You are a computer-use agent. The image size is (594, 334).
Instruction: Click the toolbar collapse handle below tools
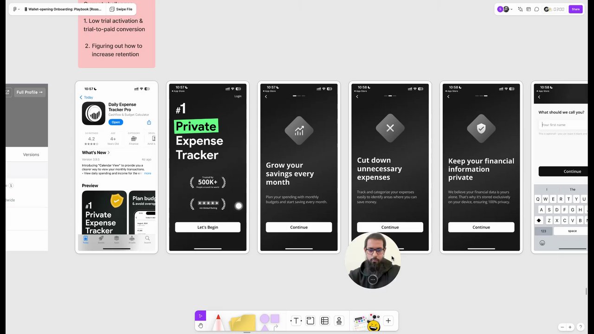click(x=247, y=332)
